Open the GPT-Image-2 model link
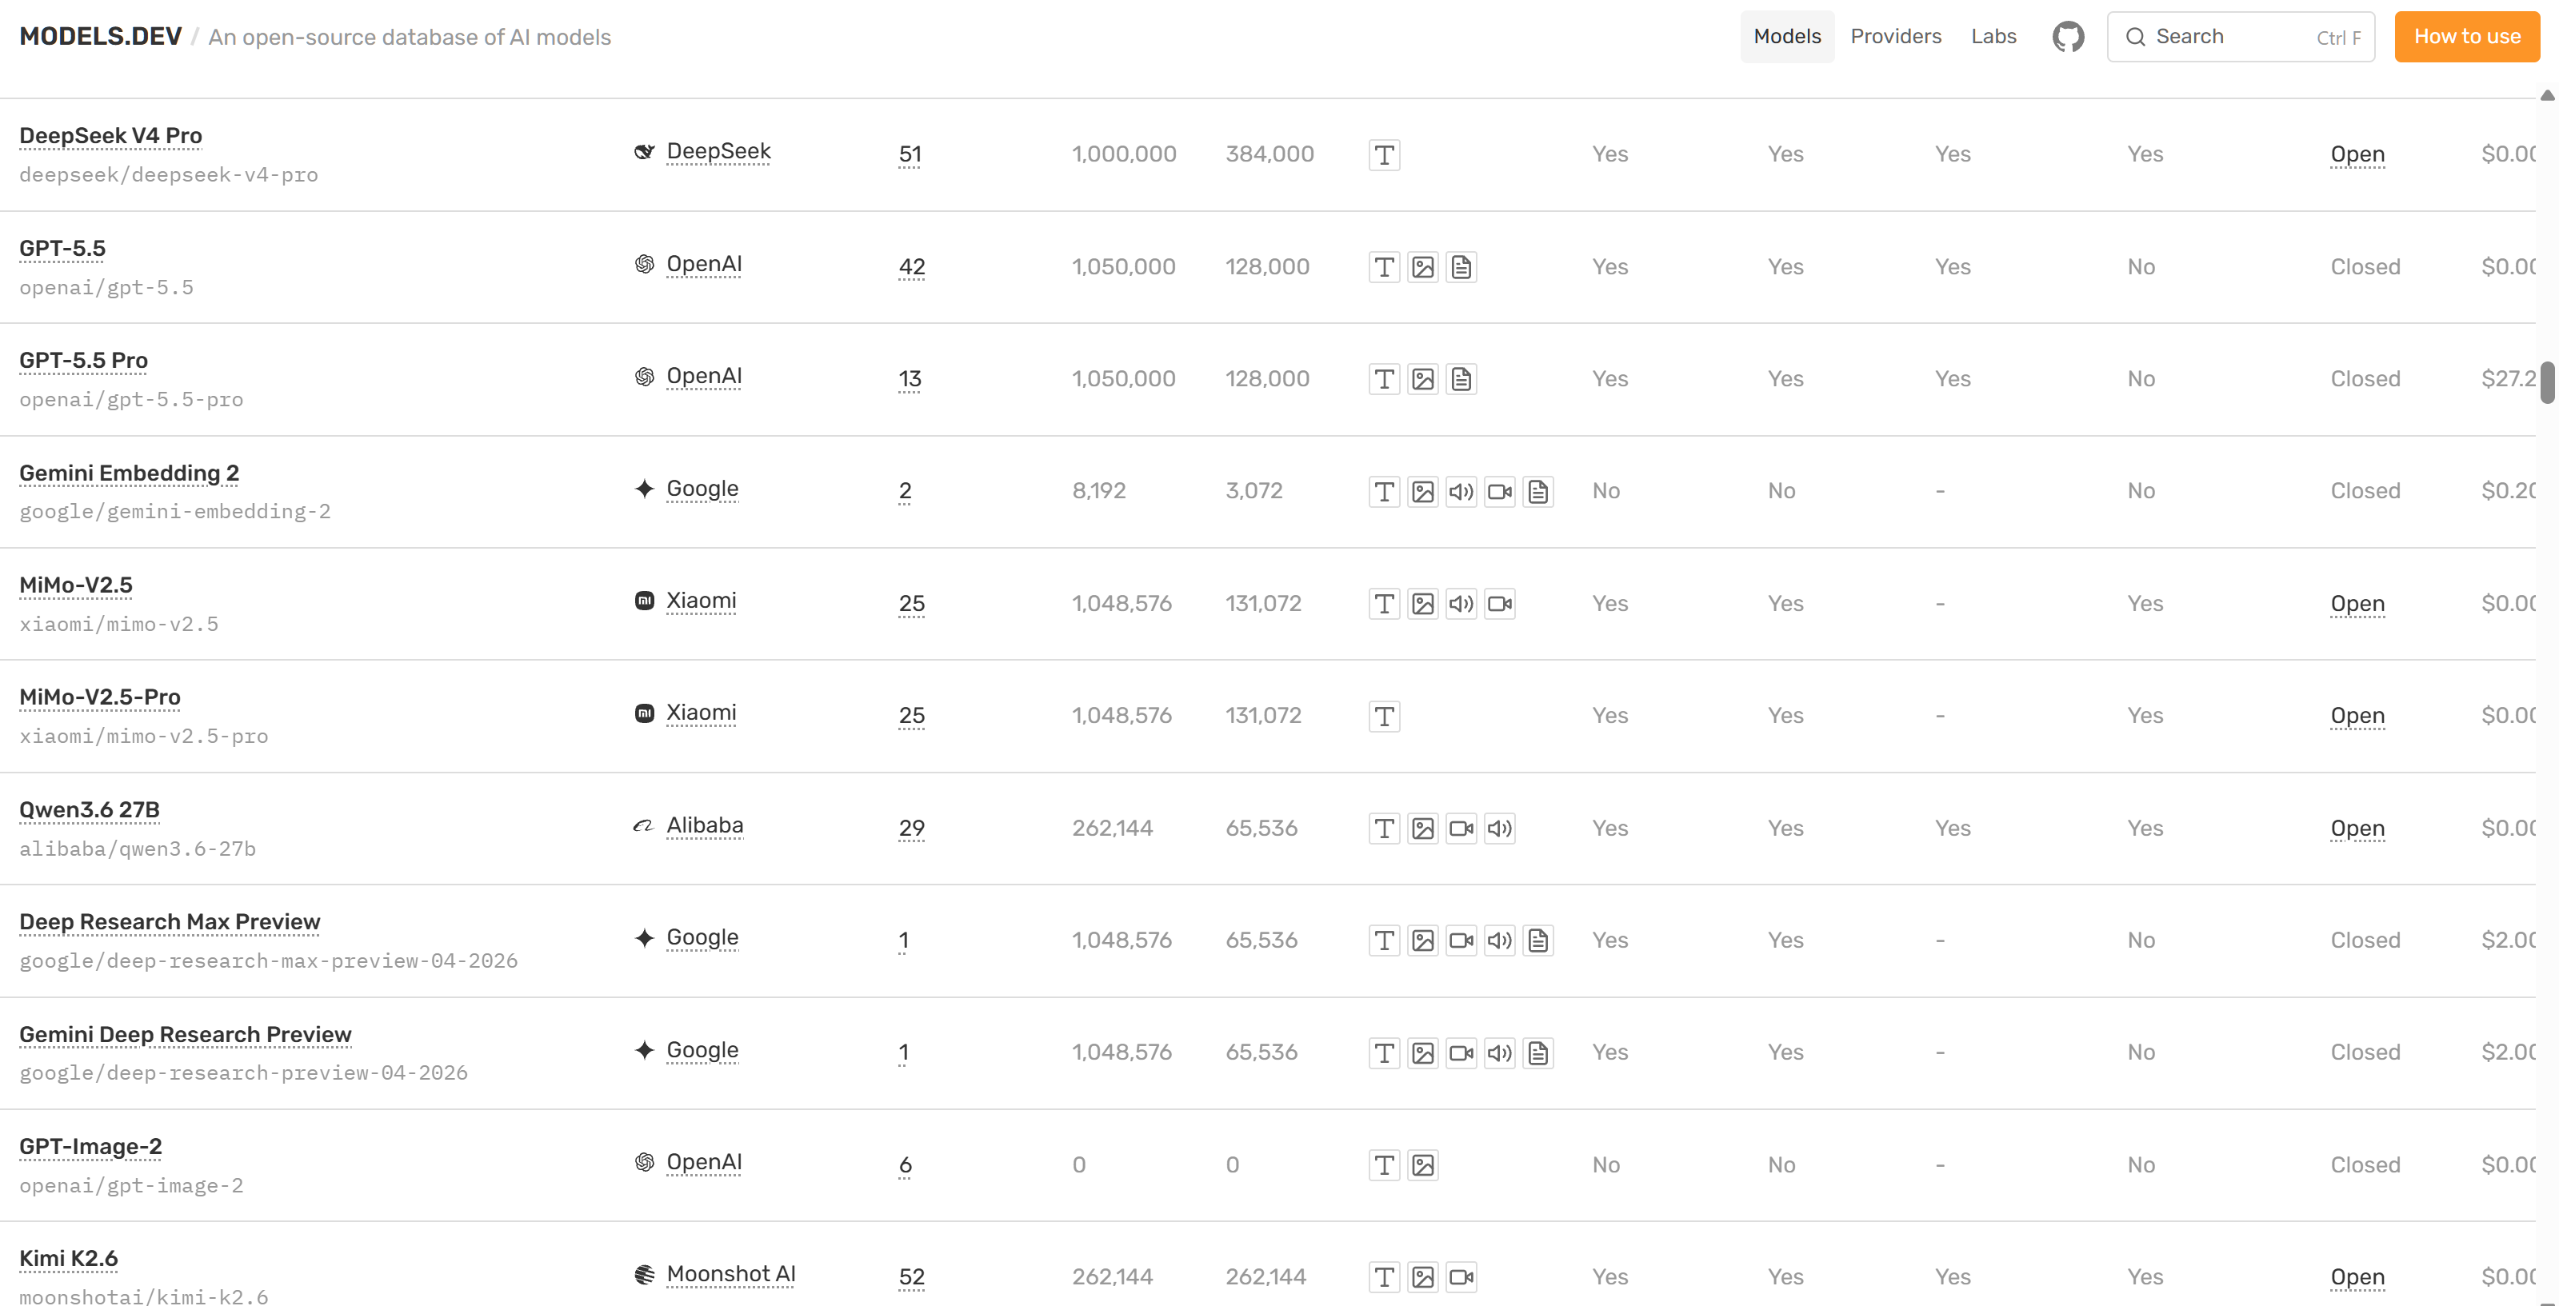Viewport: 2559px width, 1306px height. click(90, 1146)
